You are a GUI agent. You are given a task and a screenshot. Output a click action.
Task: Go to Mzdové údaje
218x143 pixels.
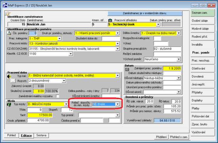203,29
